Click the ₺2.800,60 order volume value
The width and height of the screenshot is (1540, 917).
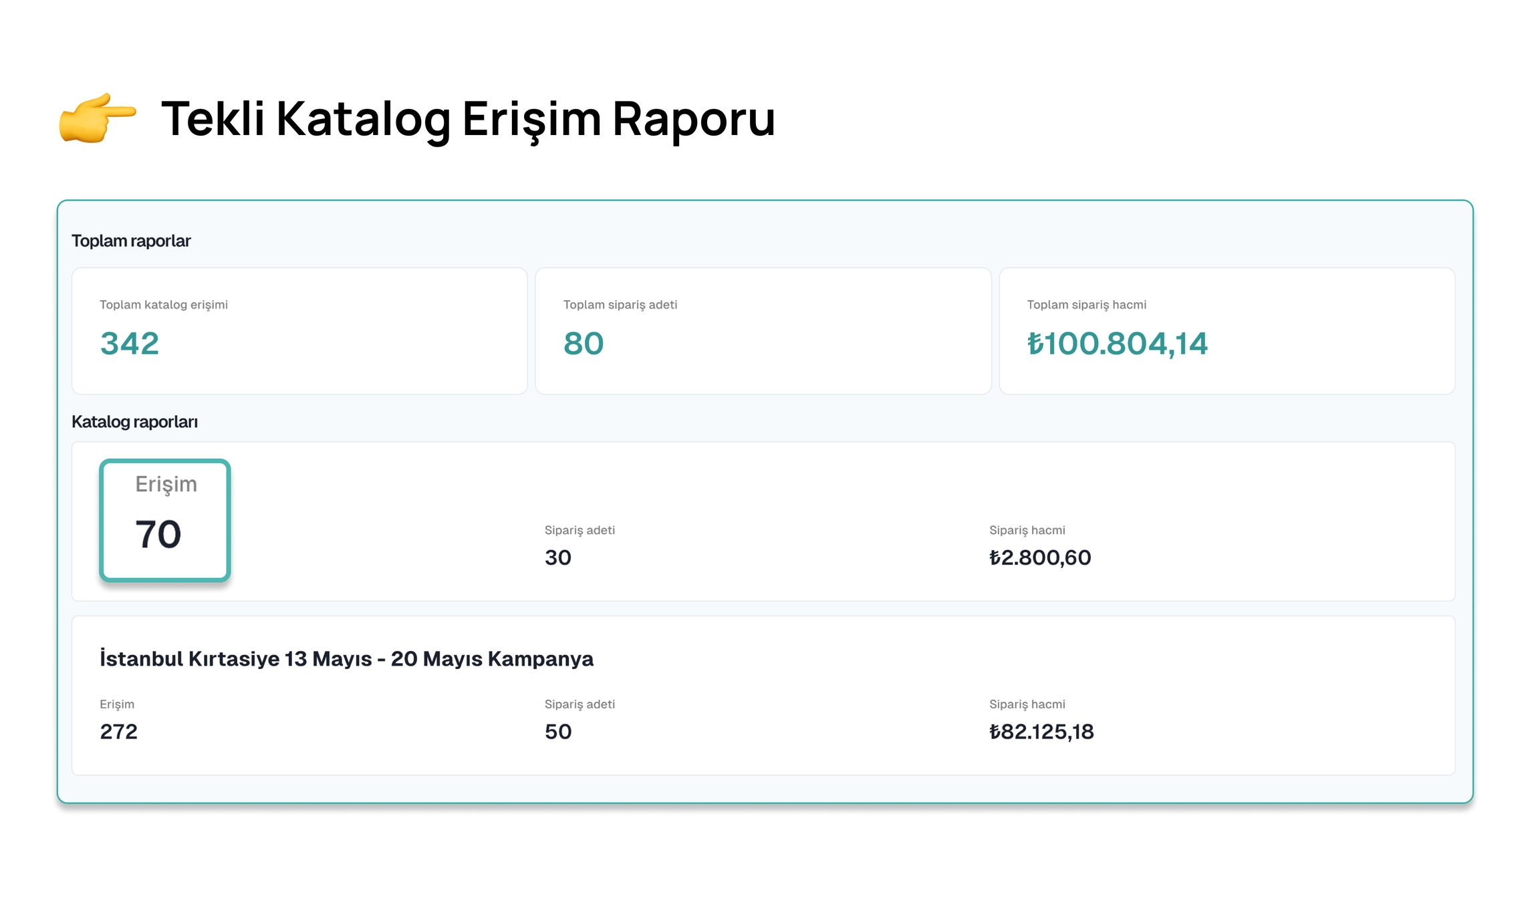pos(1040,557)
